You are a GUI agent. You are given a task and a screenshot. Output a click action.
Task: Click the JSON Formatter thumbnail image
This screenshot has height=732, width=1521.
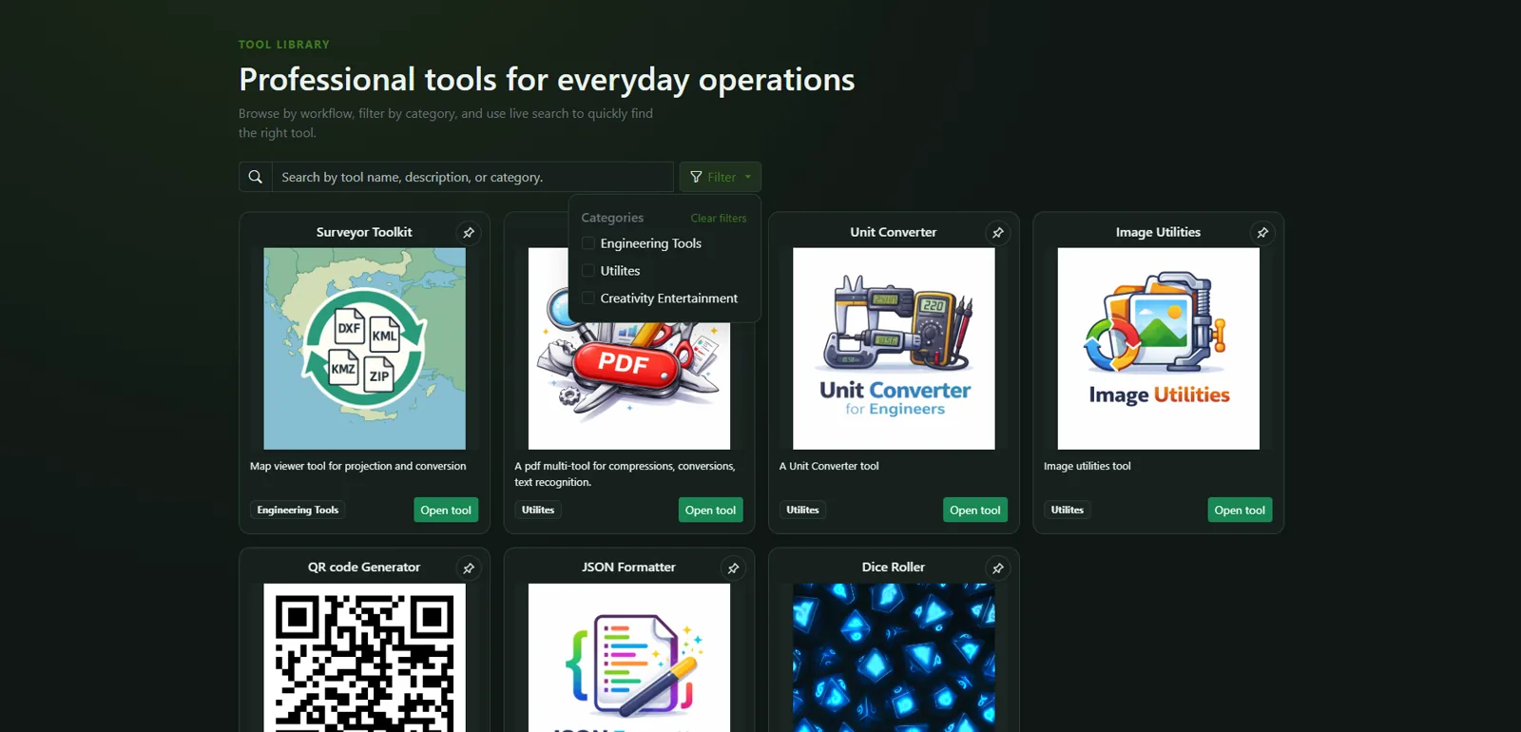coord(629,658)
